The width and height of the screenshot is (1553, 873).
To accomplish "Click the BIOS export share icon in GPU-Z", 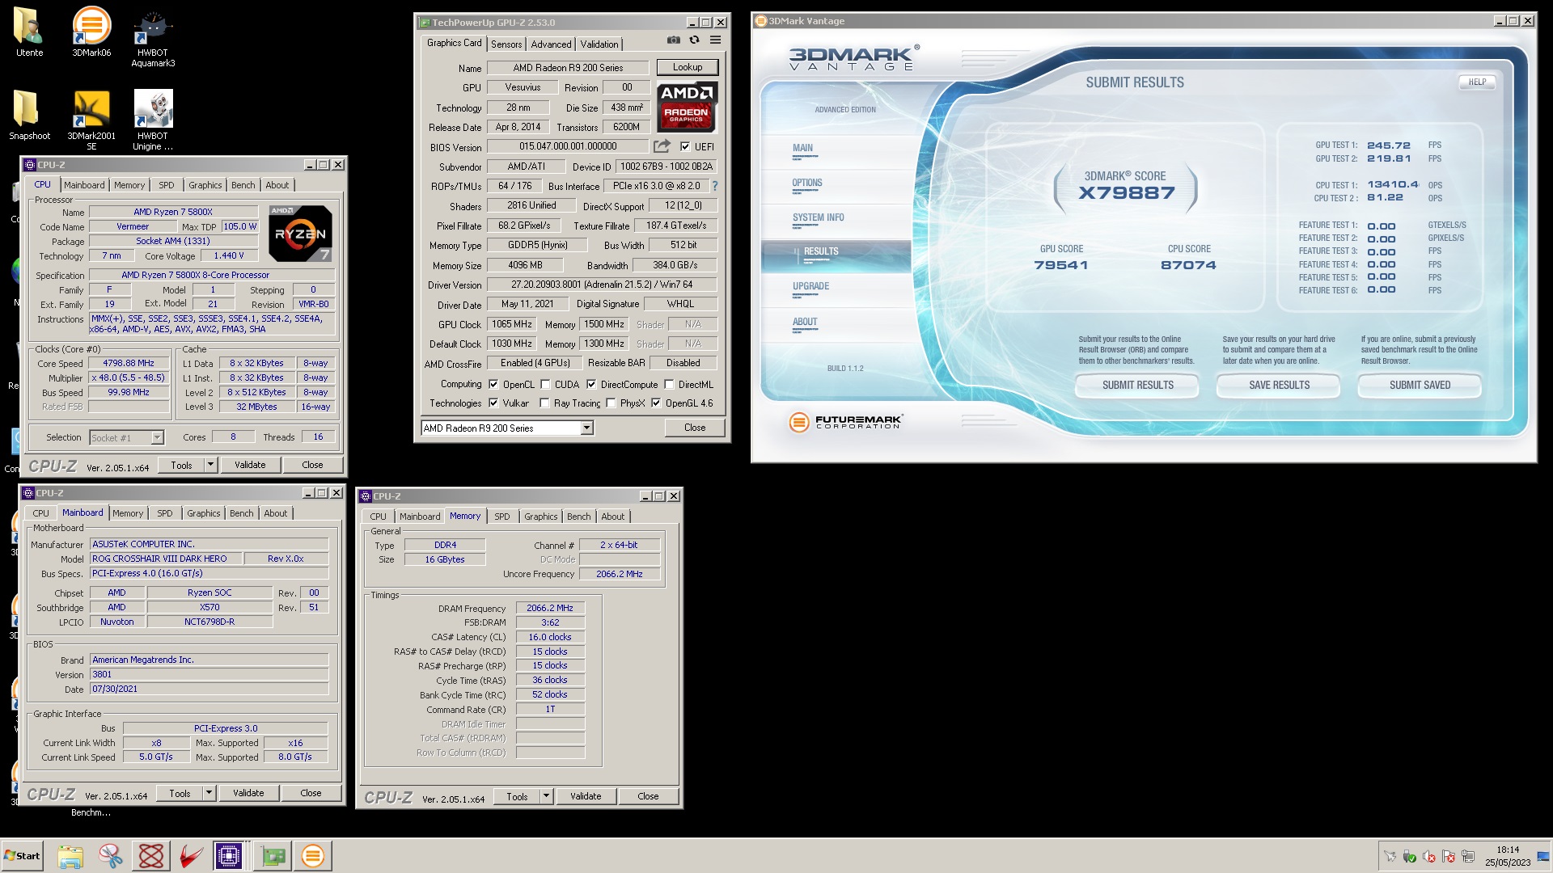I will [x=662, y=146].
